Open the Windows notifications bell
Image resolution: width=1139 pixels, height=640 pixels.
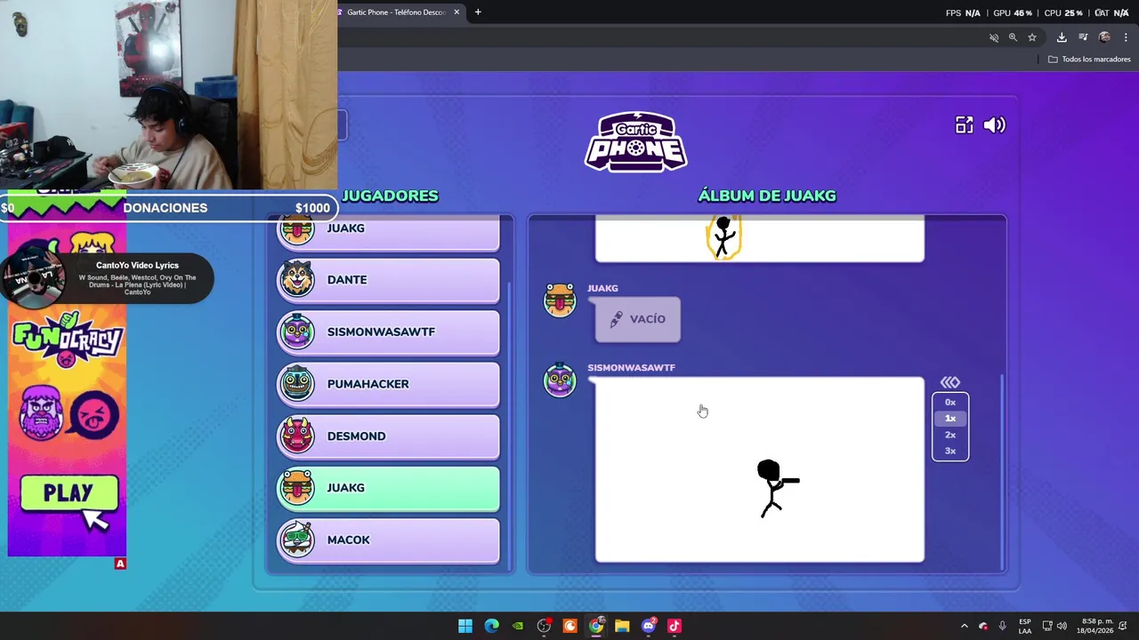point(1123,626)
